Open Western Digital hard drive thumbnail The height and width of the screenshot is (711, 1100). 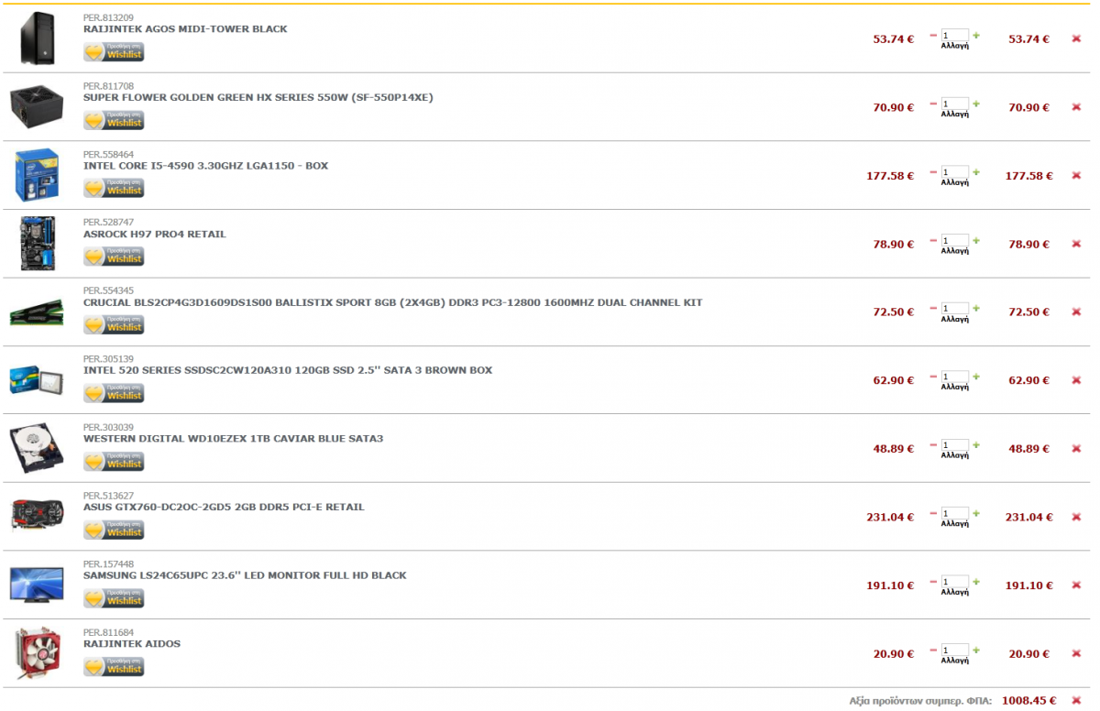[37, 448]
